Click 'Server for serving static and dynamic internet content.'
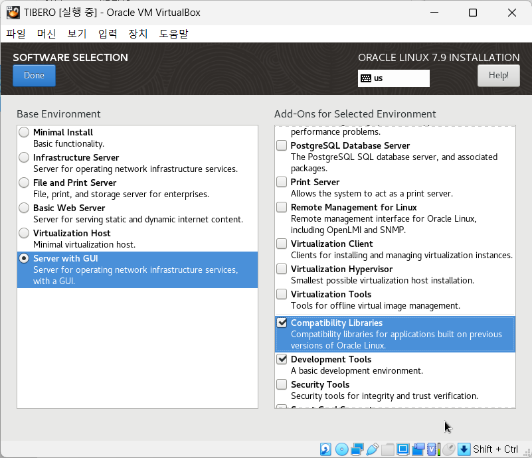The image size is (532, 458). (x=138, y=220)
